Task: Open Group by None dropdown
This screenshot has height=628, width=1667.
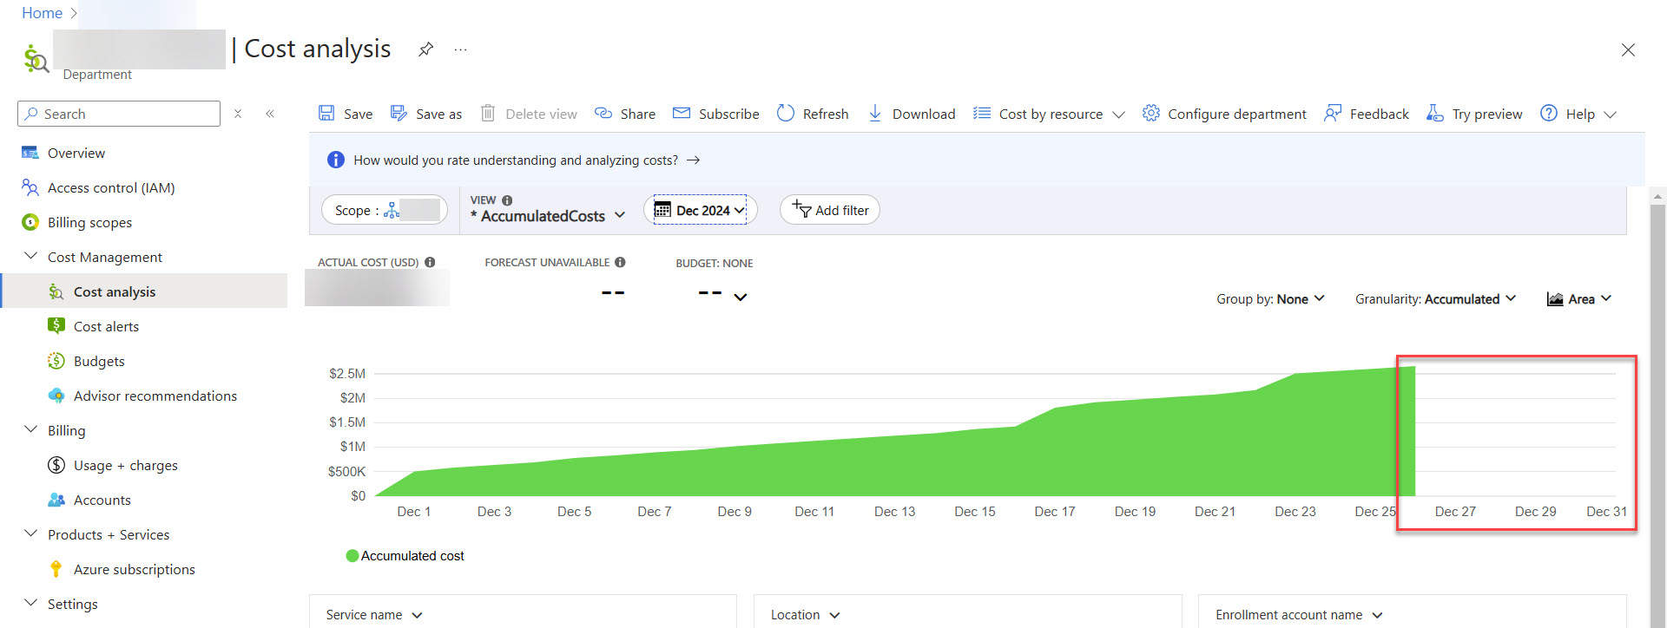Action: [x=1270, y=299]
